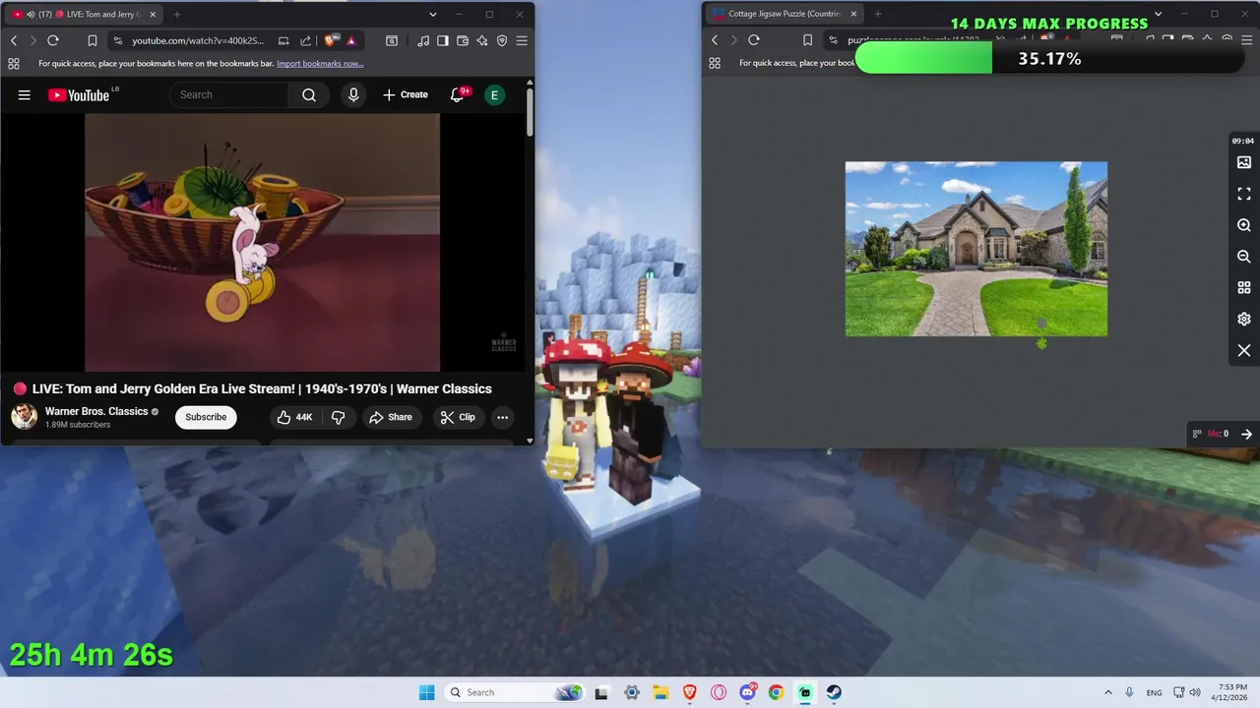Enter puzzle fullscreen mode

(x=1244, y=194)
